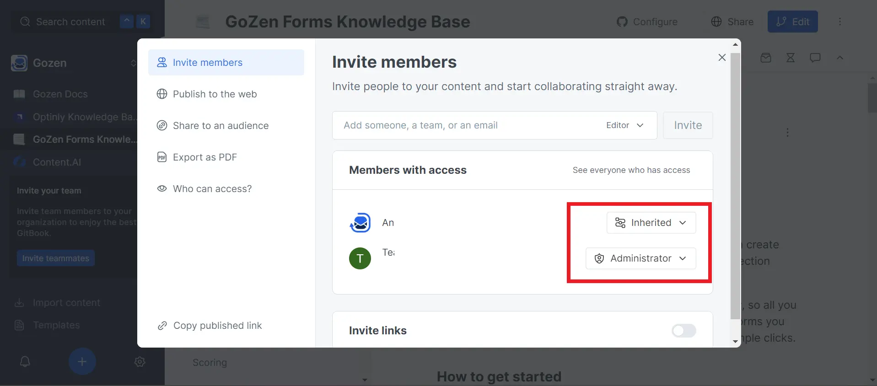Click 'See everyone who has access' link
This screenshot has height=386, width=877.
click(x=631, y=170)
